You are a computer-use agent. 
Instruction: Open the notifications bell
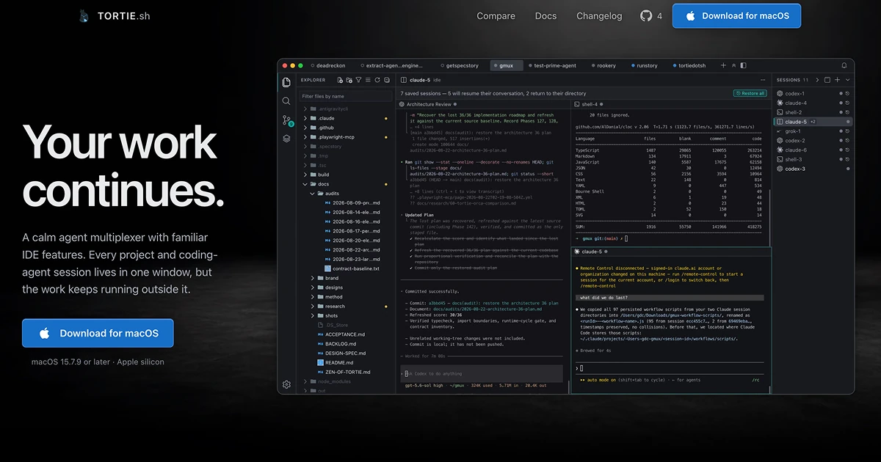click(x=844, y=65)
